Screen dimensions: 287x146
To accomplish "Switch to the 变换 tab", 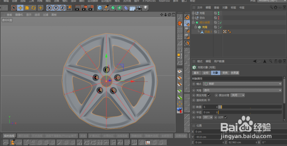I will [225, 73].
